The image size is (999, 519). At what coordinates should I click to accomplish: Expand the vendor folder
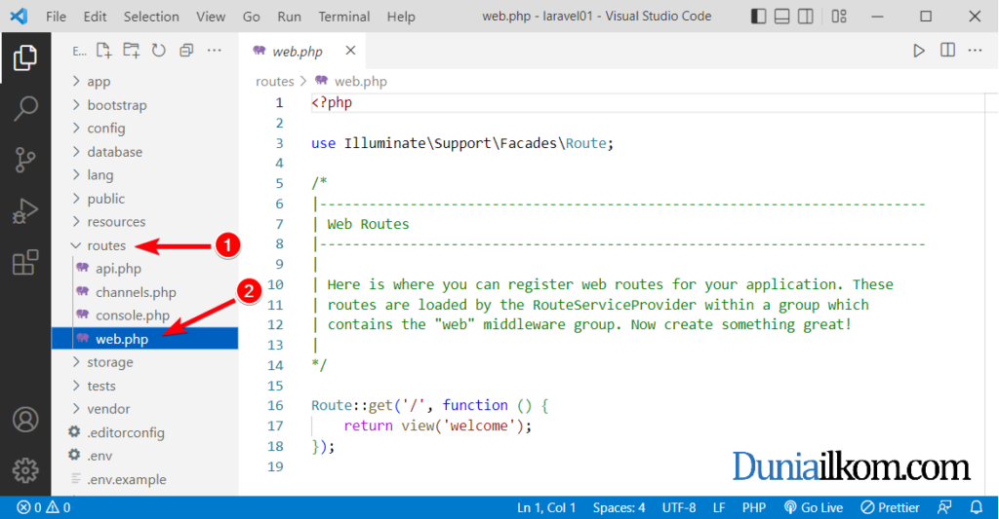[145, 408]
